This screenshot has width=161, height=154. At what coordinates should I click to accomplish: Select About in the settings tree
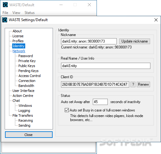(x=17, y=31)
